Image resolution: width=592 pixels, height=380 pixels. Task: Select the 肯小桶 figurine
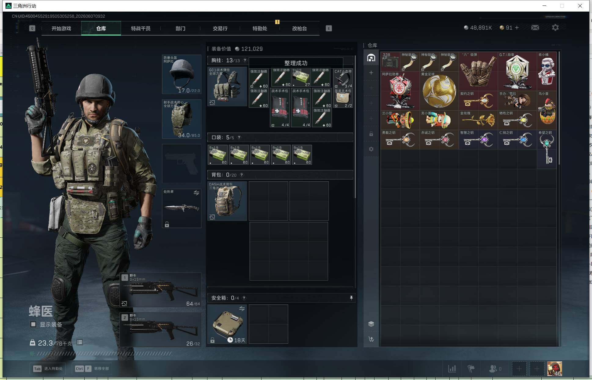coord(547,71)
